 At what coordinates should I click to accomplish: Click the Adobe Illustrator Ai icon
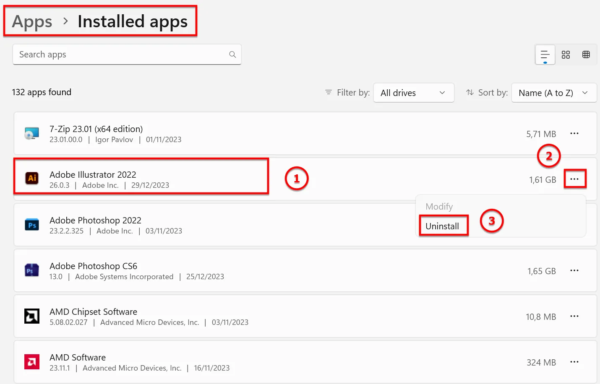[32, 178]
